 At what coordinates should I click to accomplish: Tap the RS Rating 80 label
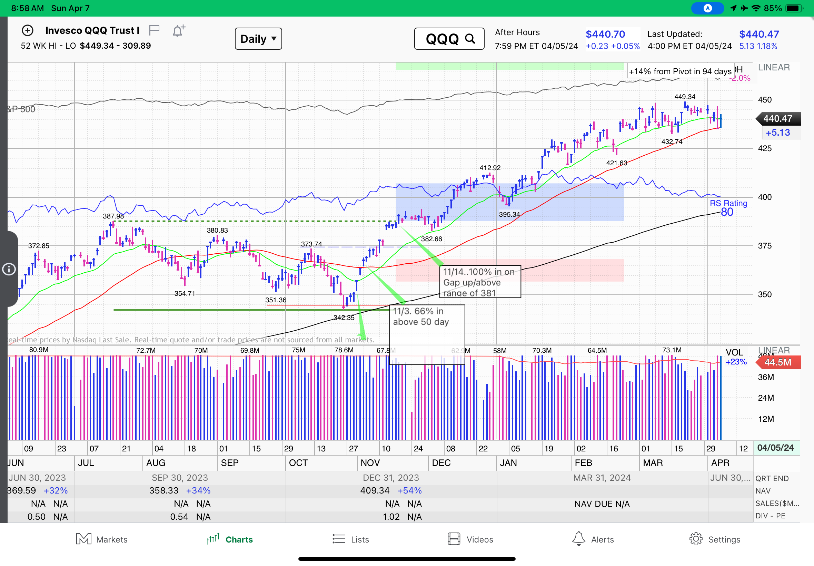(x=728, y=208)
